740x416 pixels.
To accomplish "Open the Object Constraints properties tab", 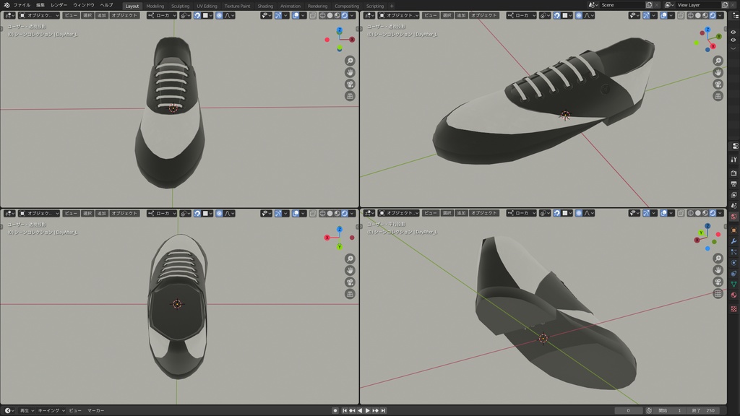I will pos(734,274).
